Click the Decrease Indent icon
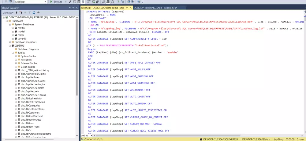The image size is (306, 141). (129, 2)
